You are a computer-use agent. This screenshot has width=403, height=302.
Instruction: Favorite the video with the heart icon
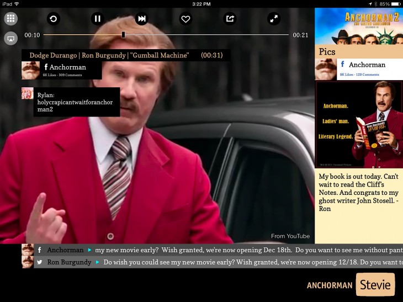(185, 19)
